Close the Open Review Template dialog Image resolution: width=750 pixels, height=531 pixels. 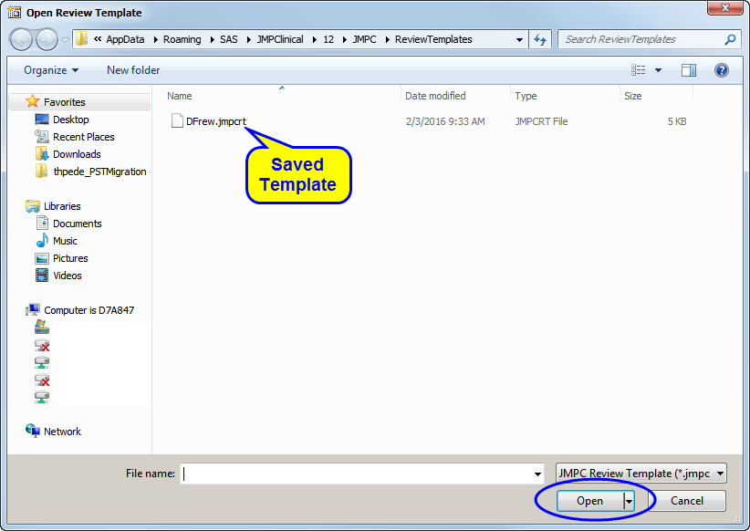pyautogui.click(x=724, y=7)
